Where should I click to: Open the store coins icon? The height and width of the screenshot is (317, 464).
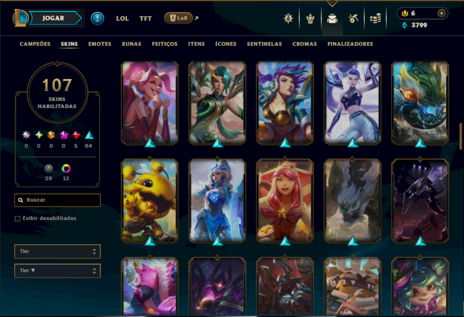375,19
